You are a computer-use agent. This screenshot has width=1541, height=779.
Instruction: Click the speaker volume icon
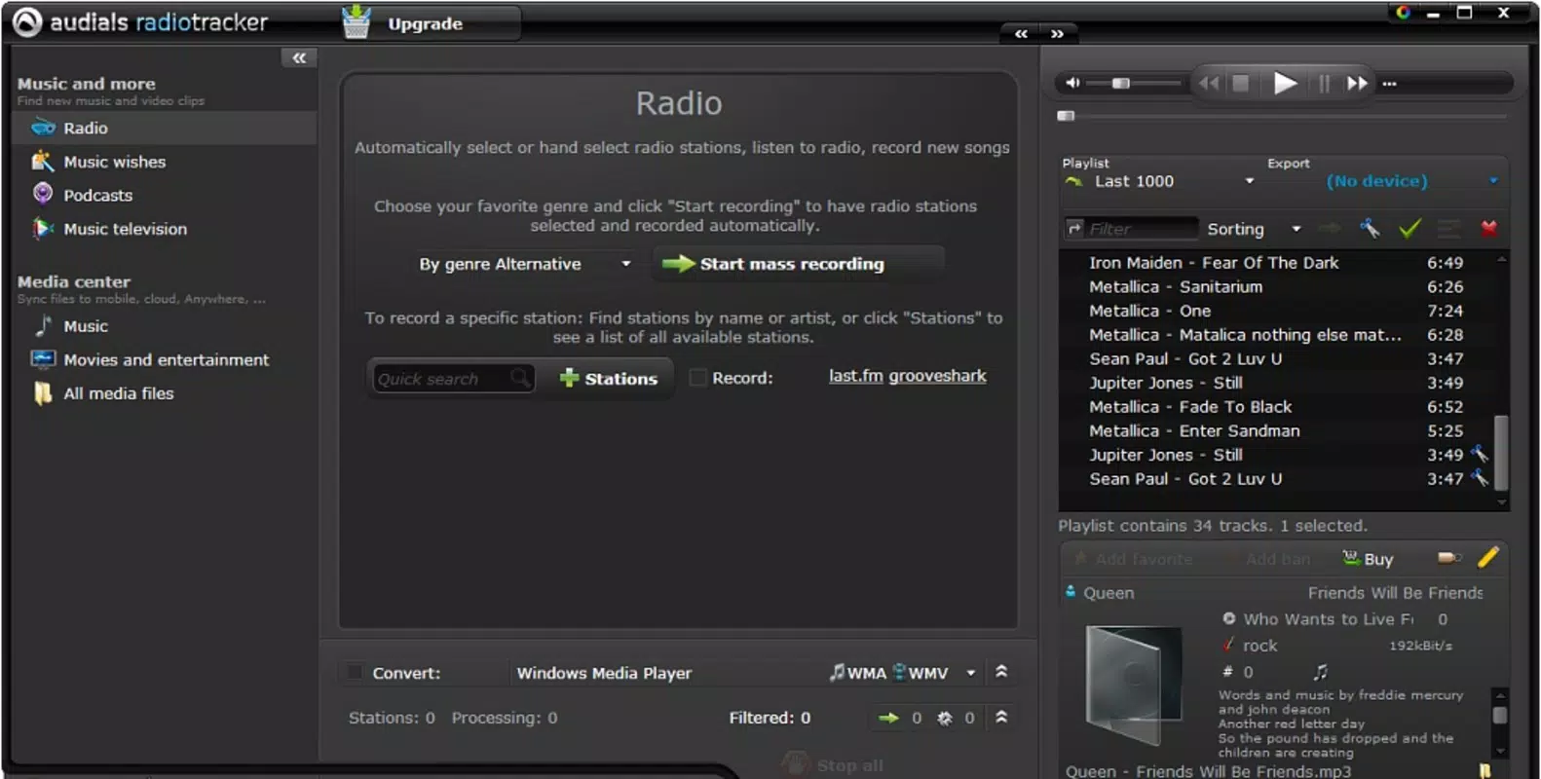(1072, 83)
